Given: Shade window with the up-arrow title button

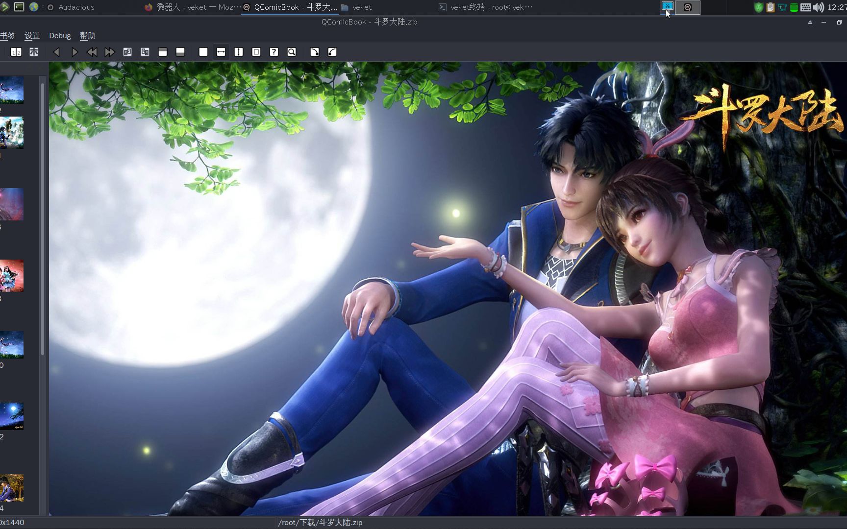Looking at the screenshot, I should [x=810, y=22].
